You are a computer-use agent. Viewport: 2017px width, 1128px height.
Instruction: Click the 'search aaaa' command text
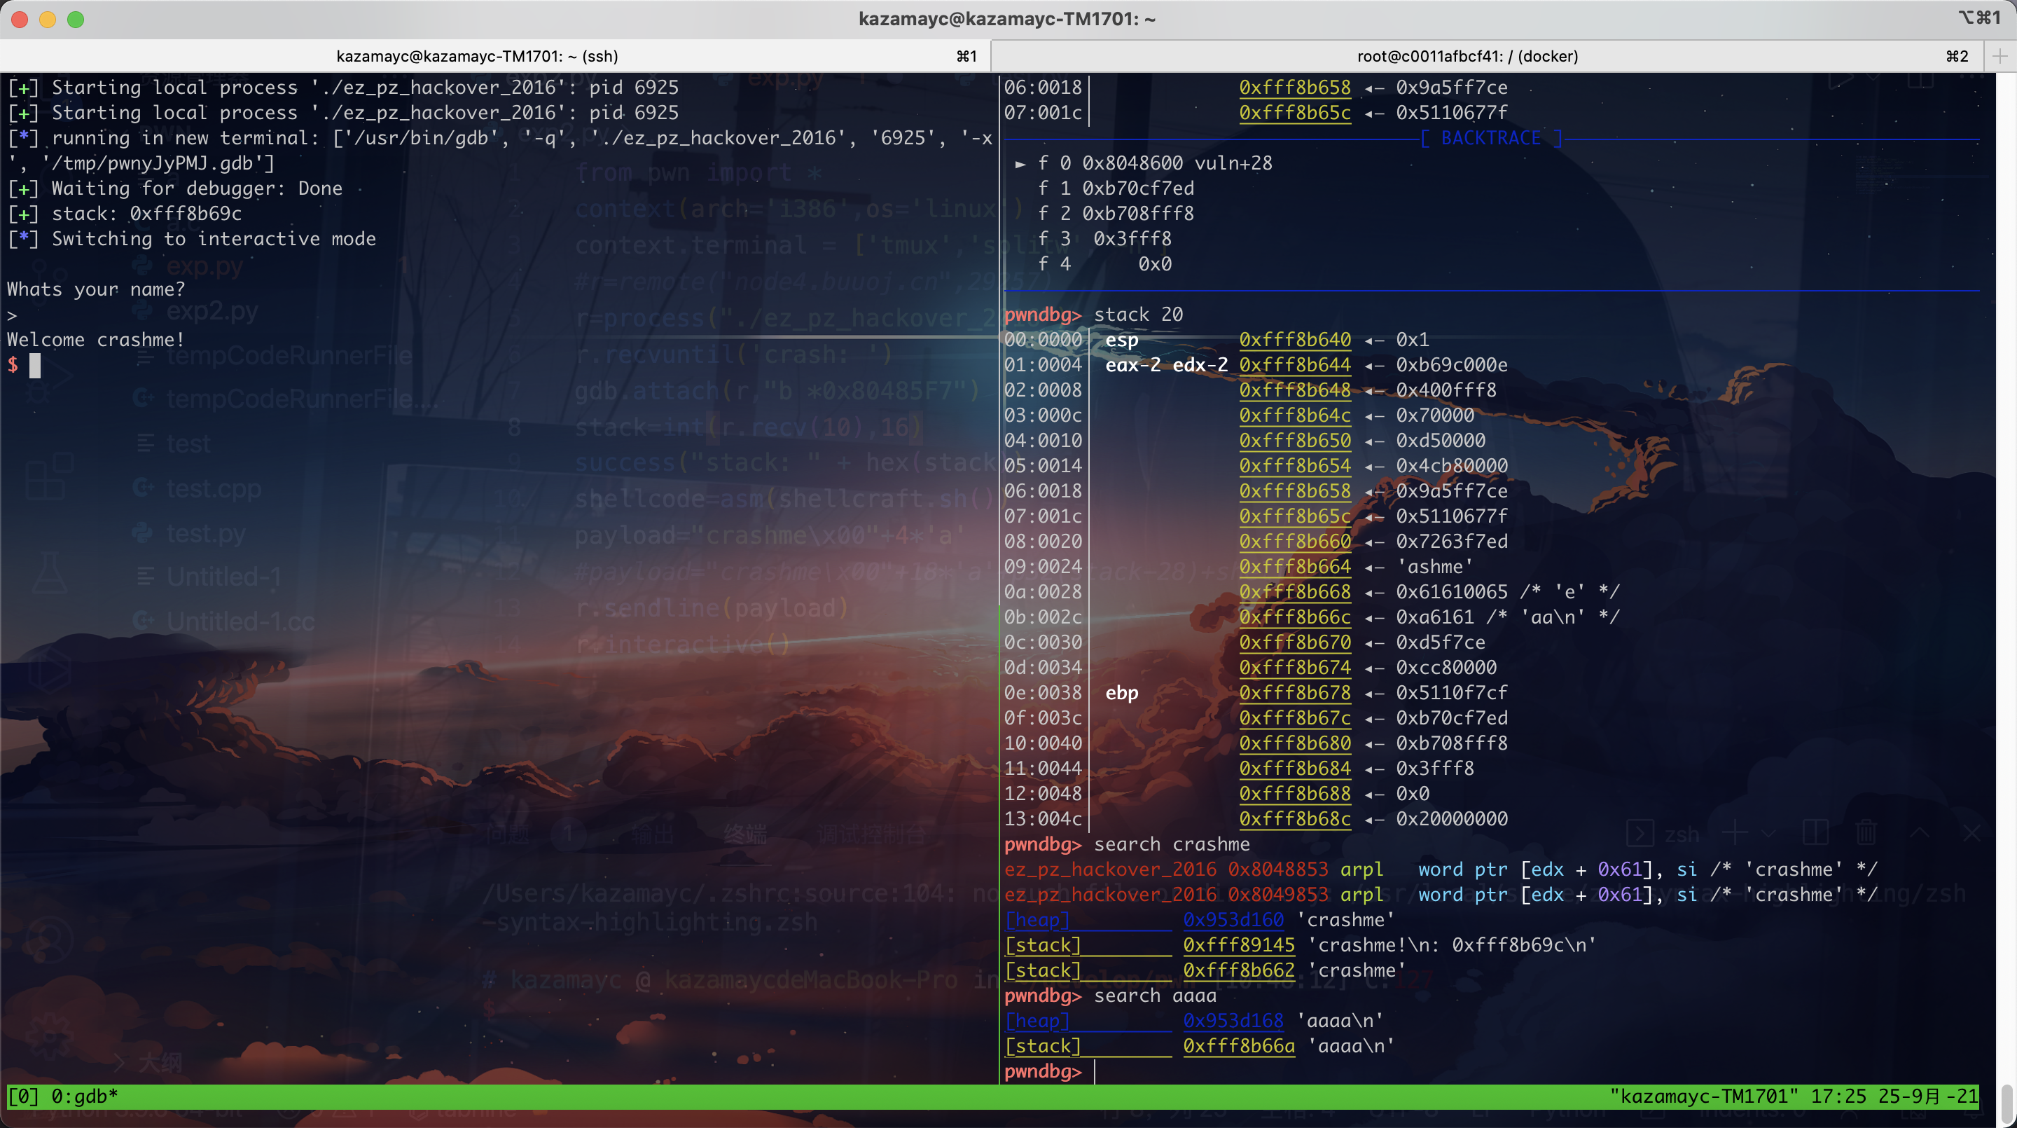(x=1155, y=996)
